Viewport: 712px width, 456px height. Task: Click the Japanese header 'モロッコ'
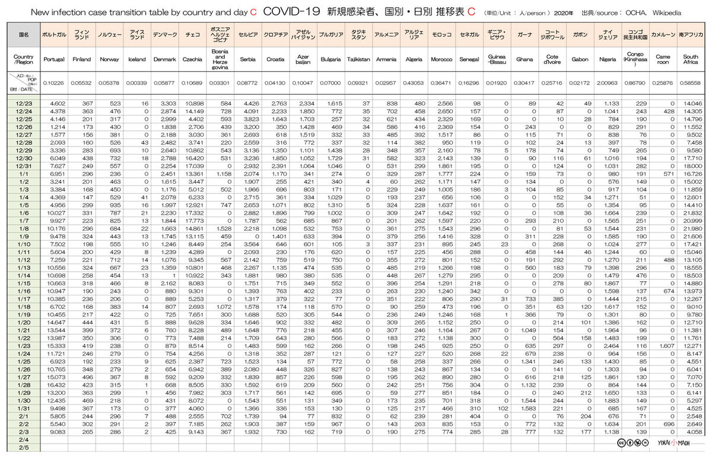[x=441, y=36]
